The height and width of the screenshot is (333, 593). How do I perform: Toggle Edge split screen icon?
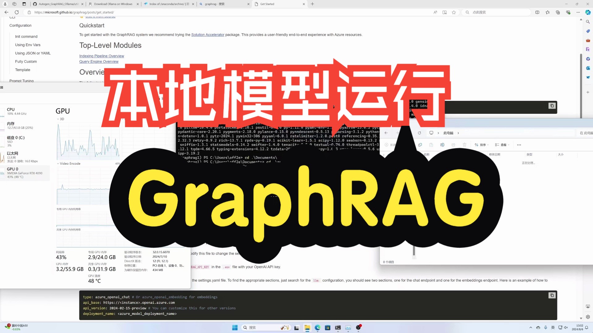point(537,12)
